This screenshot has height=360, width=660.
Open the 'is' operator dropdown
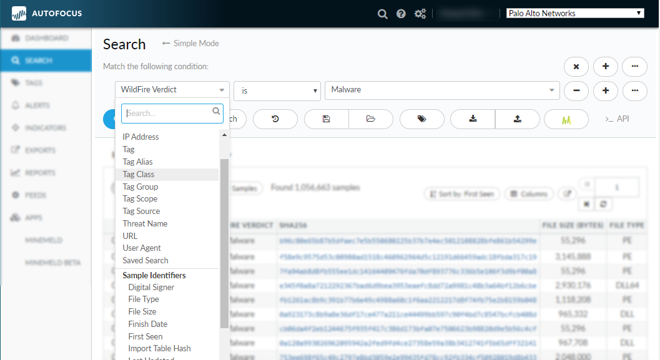(277, 90)
